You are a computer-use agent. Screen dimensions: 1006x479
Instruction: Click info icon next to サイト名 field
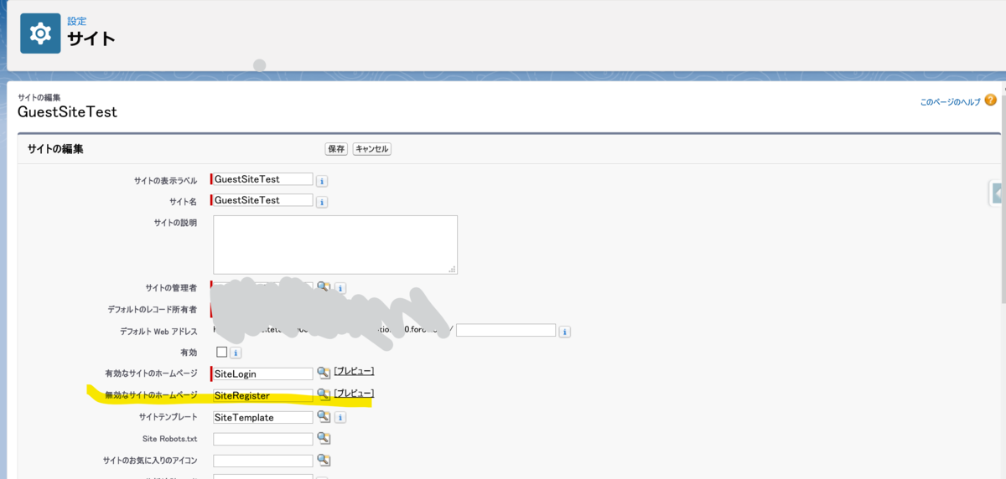coord(322,202)
